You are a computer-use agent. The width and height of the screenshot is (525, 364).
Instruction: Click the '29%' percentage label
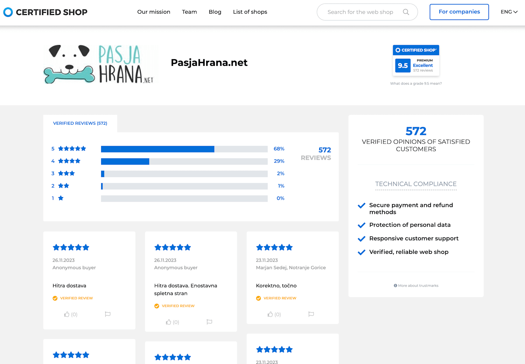(x=279, y=161)
